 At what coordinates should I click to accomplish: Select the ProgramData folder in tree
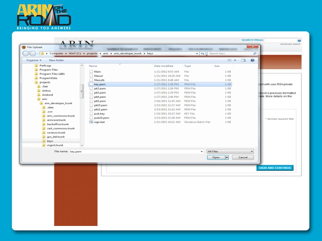[x=48, y=78]
